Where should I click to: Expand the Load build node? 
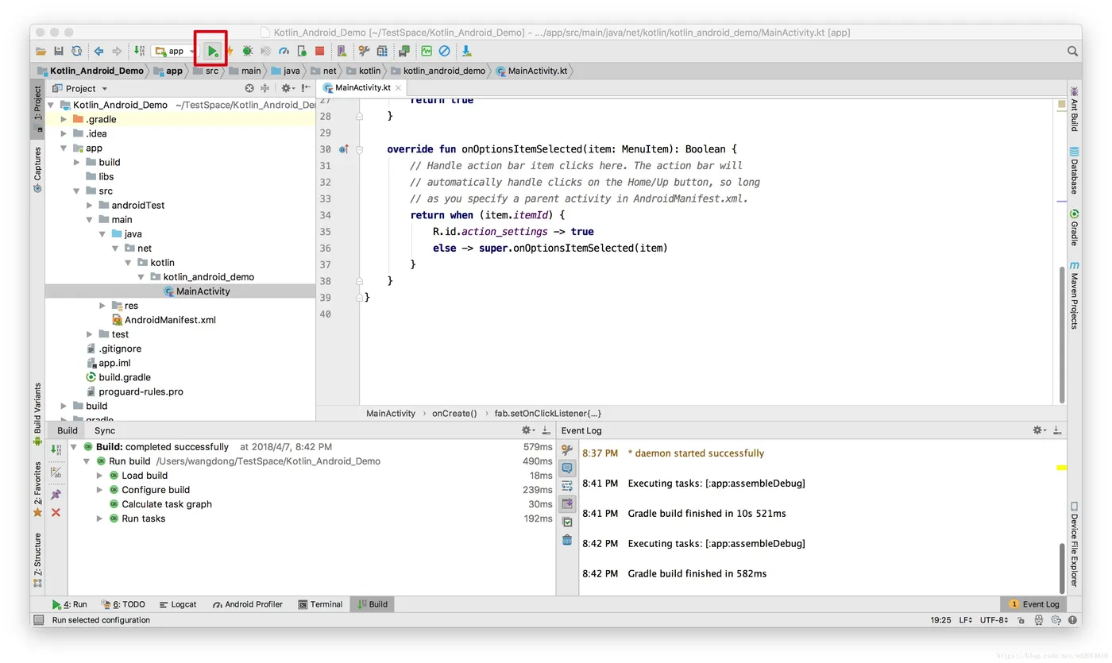click(x=100, y=476)
